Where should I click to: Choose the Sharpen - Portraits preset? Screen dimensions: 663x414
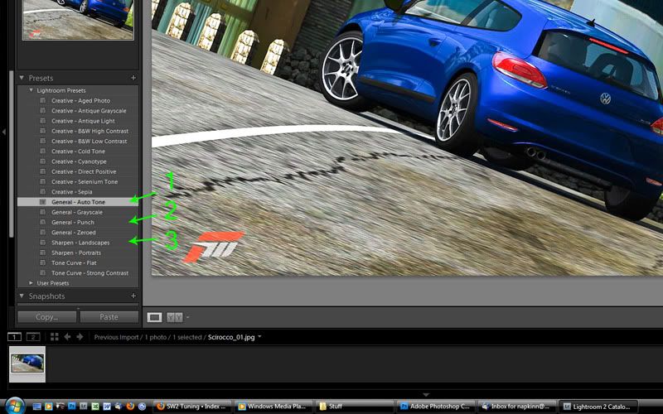click(78, 253)
